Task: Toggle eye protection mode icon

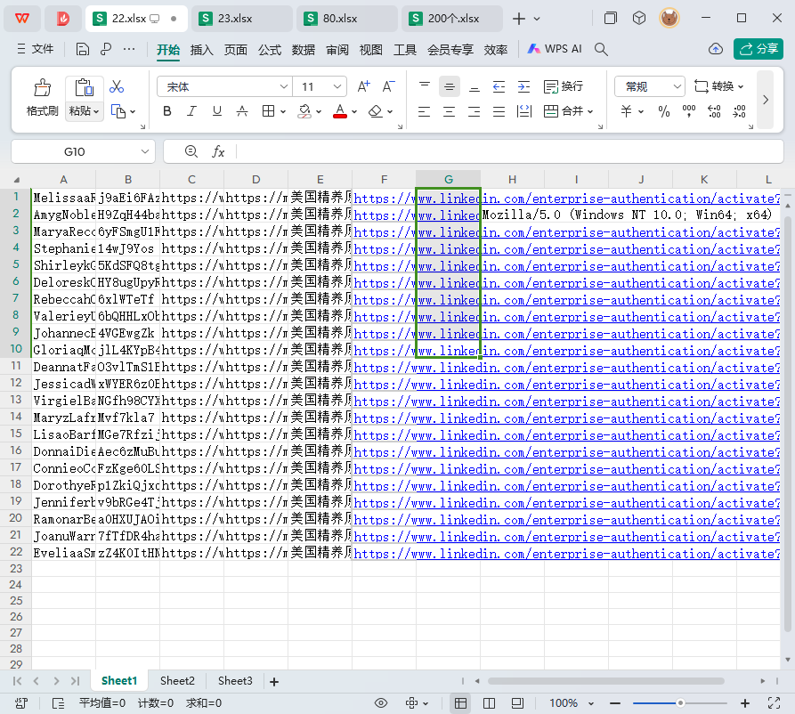Action: tap(381, 703)
